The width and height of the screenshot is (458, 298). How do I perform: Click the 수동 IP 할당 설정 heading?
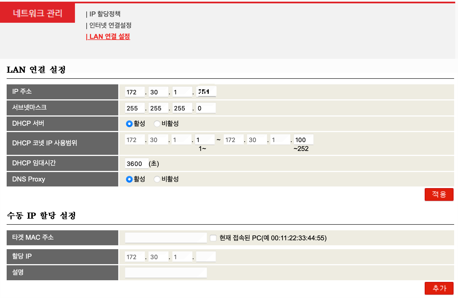click(x=41, y=216)
